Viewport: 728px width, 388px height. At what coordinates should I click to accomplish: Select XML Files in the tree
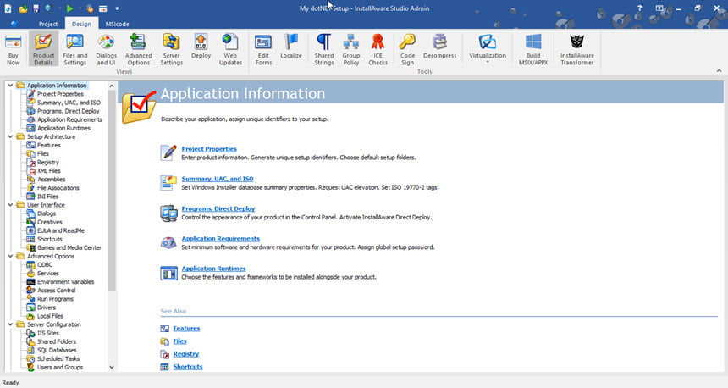click(x=49, y=171)
